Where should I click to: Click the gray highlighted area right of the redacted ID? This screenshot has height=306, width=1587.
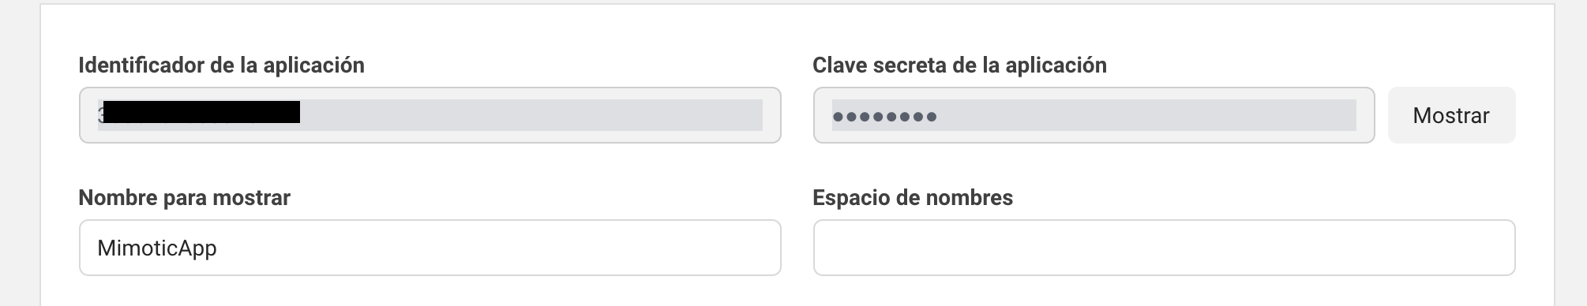pyautogui.click(x=531, y=115)
